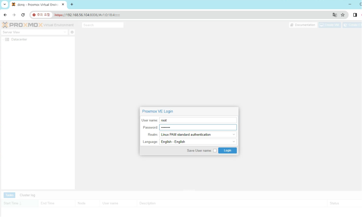Focus the User name field
Viewport: 362px width, 217px height.
point(198,120)
